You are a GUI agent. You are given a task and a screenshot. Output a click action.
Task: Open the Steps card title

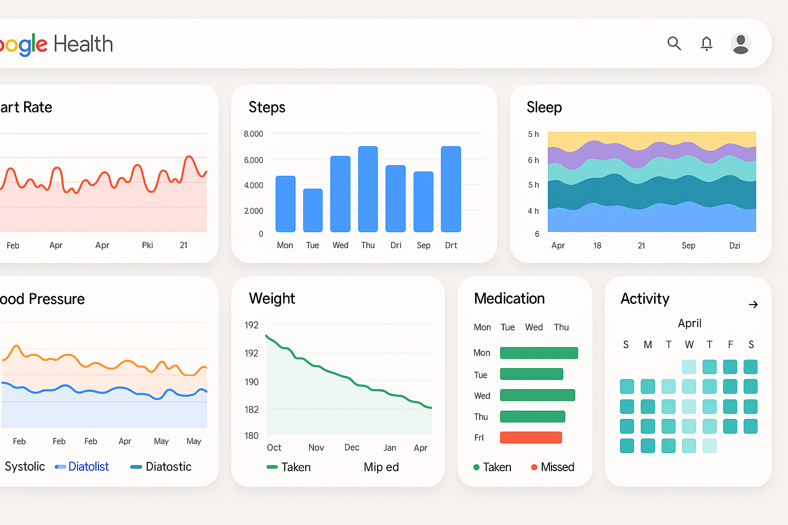point(267,108)
